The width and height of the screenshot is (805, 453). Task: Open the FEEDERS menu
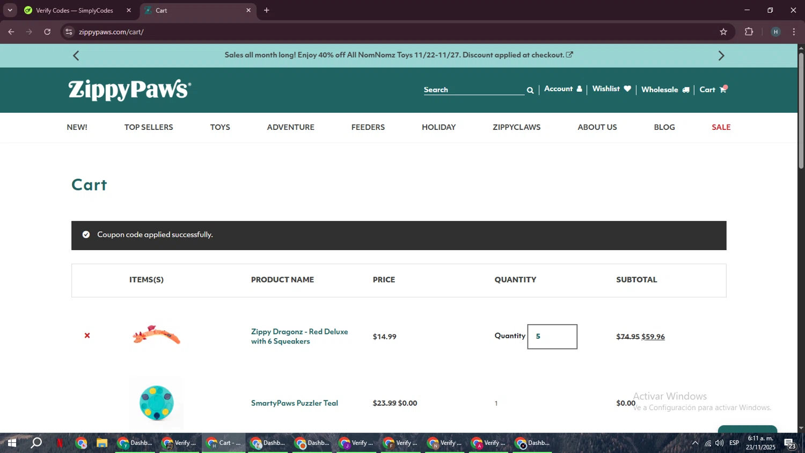(x=368, y=127)
